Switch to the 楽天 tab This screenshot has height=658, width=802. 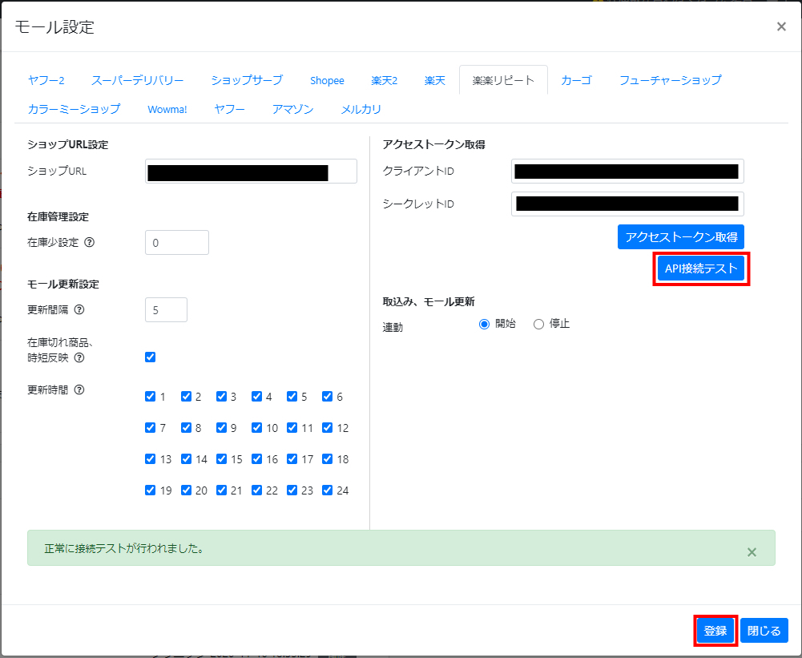tap(435, 80)
